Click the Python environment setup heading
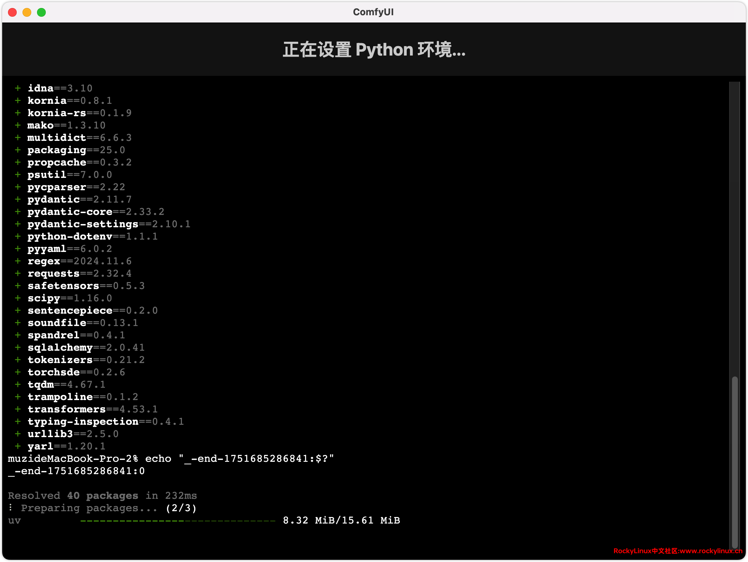 point(374,50)
